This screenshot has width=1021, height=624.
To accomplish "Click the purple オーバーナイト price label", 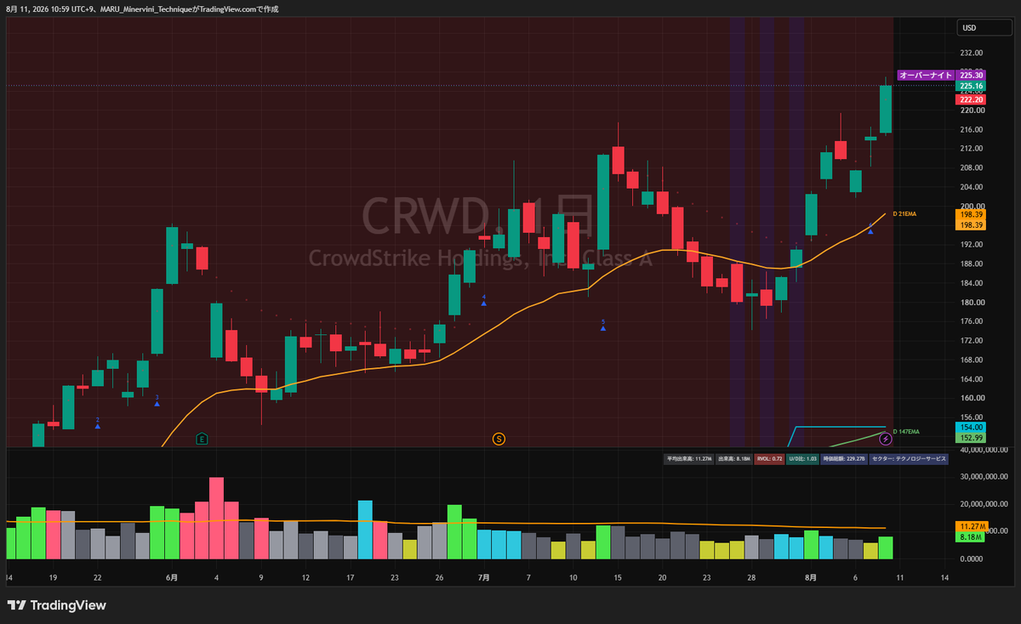I will coord(925,76).
